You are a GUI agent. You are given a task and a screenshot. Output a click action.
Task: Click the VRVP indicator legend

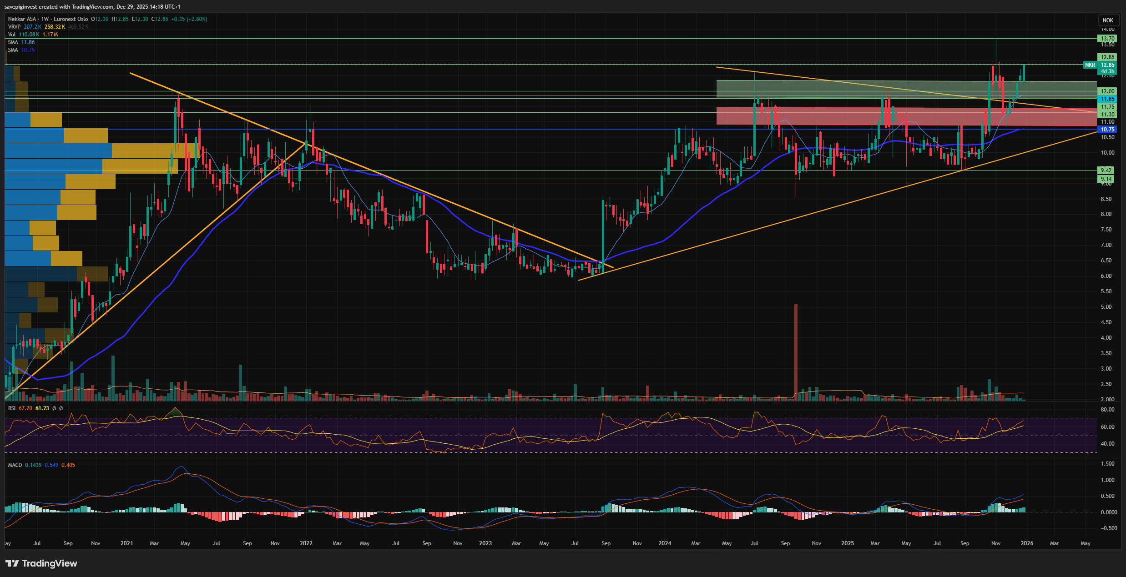tap(14, 27)
